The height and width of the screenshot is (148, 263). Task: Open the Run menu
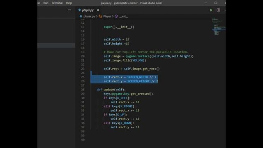pos(46,3)
